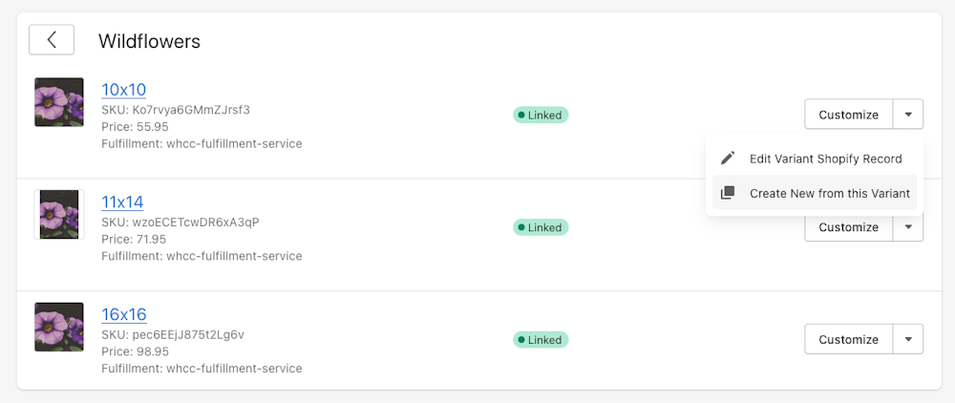The width and height of the screenshot is (955, 403).
Task: Open the 10x10 variant thumbnail image
Action: click(x=58, y=102)
